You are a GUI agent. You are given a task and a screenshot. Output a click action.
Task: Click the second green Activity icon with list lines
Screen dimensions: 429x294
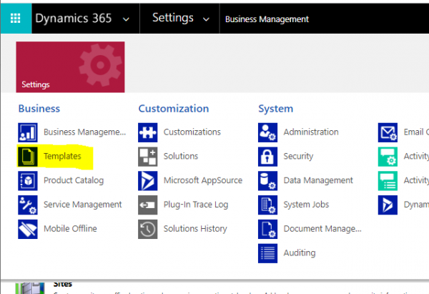(388, 181)
